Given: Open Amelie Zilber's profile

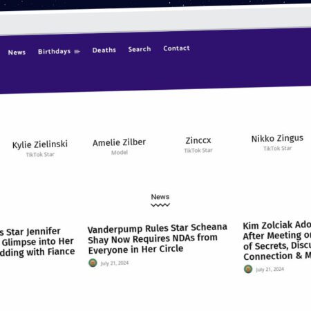Looking at the screenshot, I should [x=119, y=142].
